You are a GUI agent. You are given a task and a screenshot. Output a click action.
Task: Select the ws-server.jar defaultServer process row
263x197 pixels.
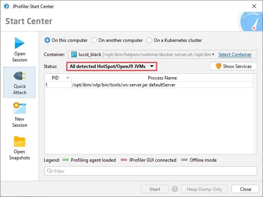click(149, 85)
